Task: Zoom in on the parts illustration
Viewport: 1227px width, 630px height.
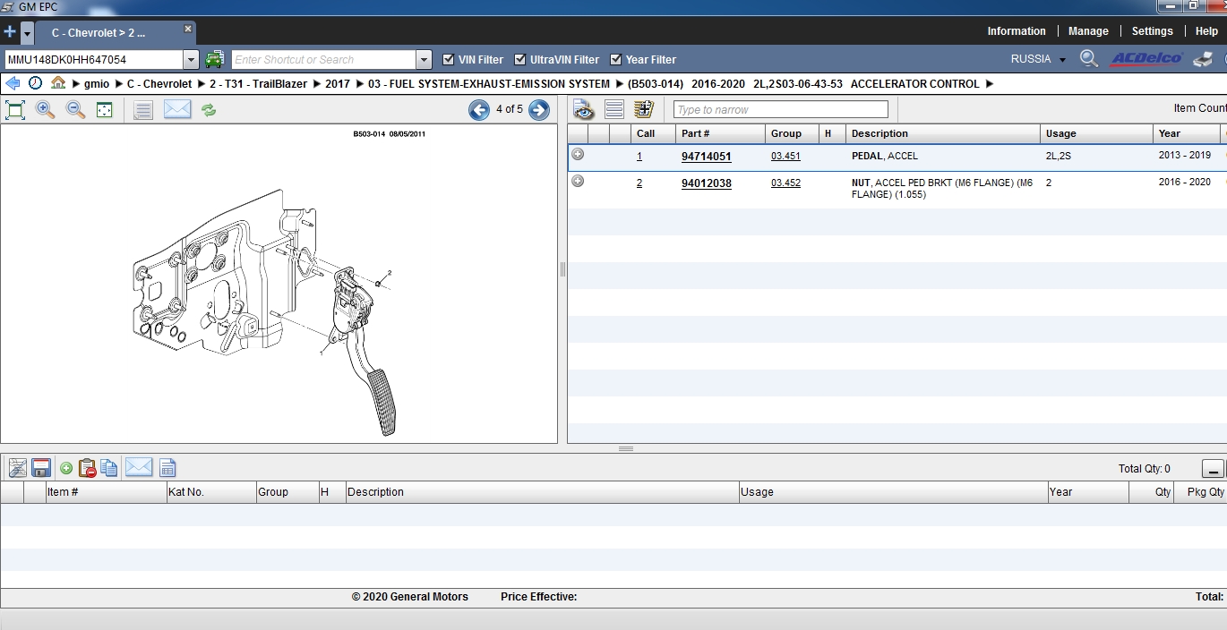Action: [45, 110]
